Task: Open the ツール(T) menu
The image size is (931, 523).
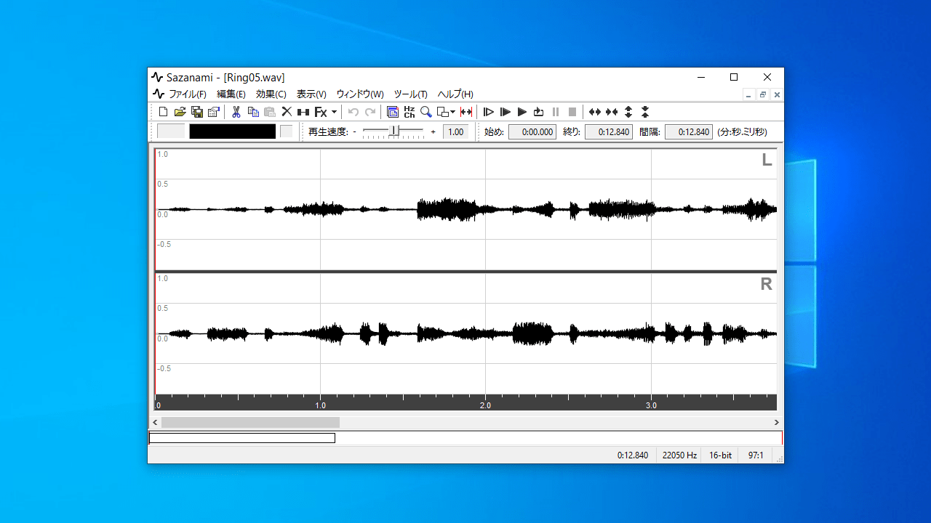Action: coord(411,94)
